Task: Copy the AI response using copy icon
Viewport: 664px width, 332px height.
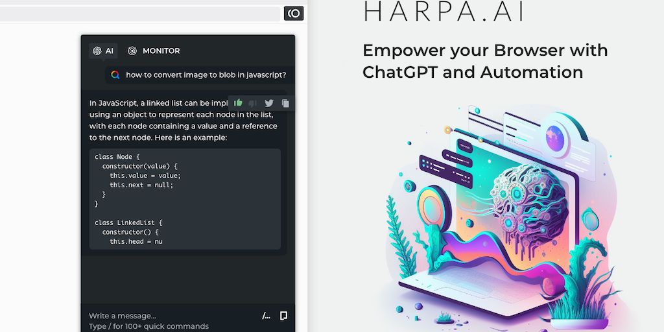Action: pyautogui.click(x=285, y=102)
